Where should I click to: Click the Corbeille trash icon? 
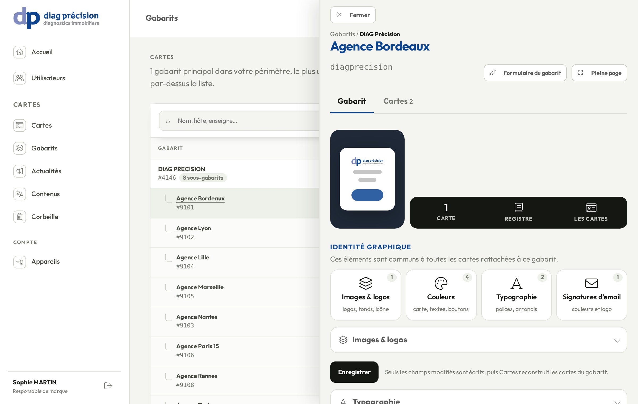[20, 217]
